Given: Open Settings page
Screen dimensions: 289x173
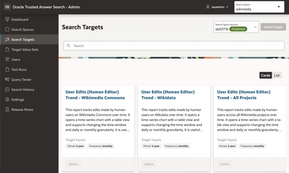Looking at the screenshot, I should [x=29, y=99].
